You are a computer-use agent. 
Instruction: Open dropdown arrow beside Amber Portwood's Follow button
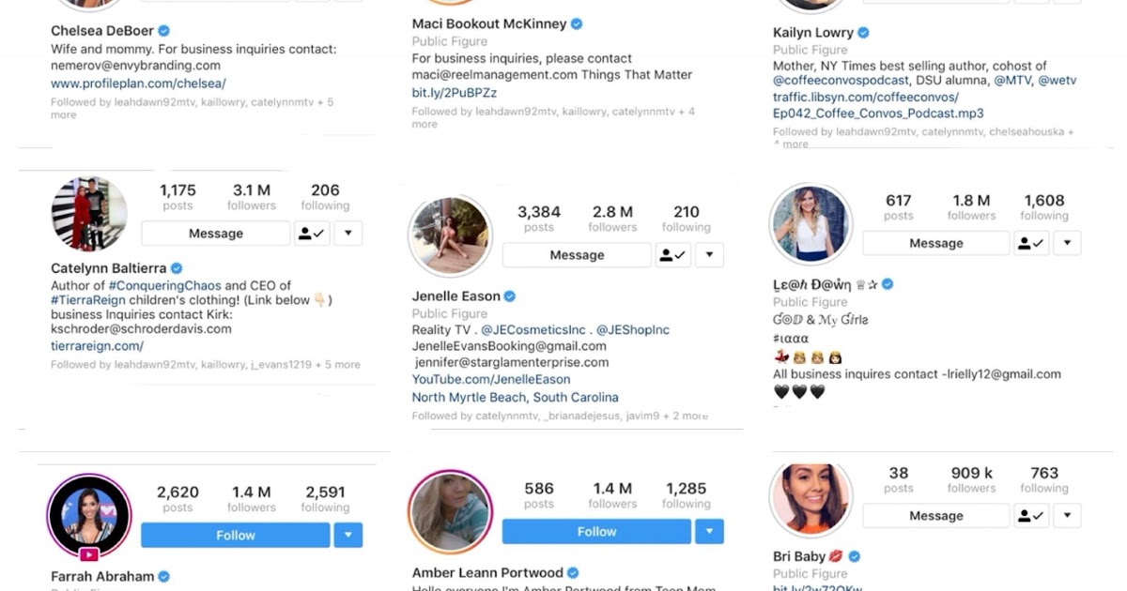[x=709, y=532]
